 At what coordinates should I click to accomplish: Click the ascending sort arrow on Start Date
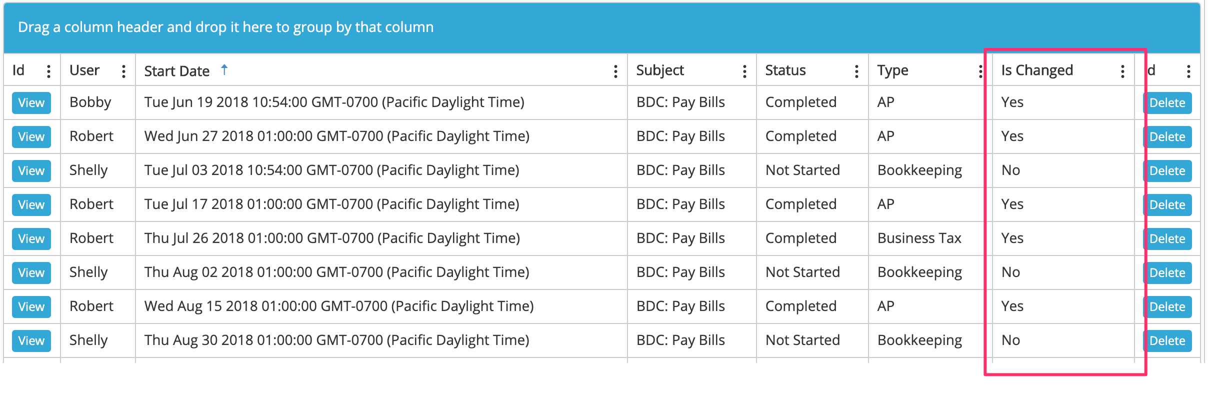click(x=224, y=70)
